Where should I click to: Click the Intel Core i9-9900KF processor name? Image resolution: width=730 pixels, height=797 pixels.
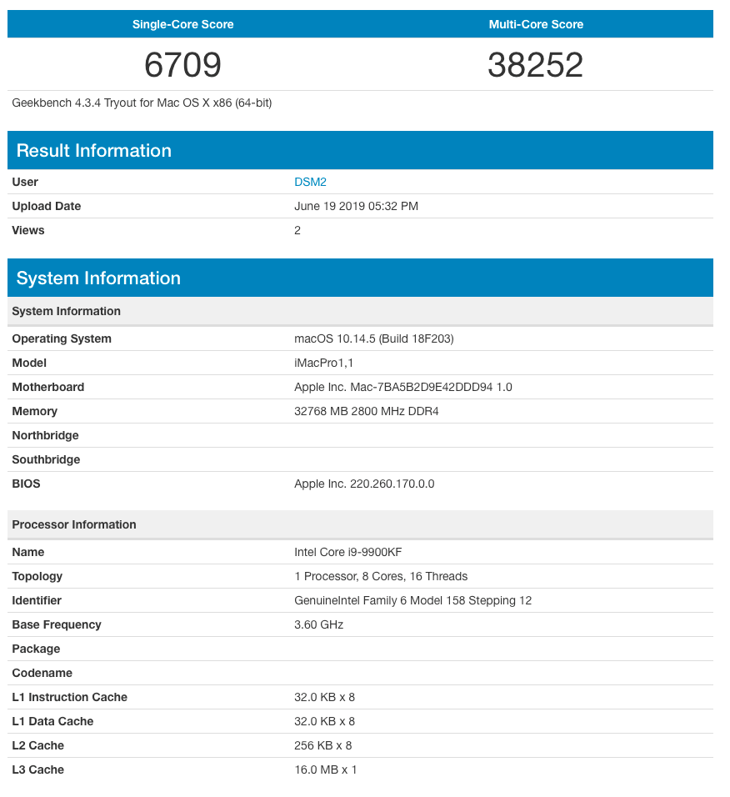tap(348, 552)
